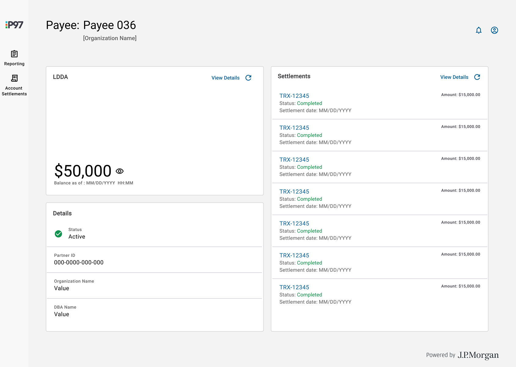Click the $50,000 balance amount
Screen dimensions: 516x367
(x=83, y=171)
